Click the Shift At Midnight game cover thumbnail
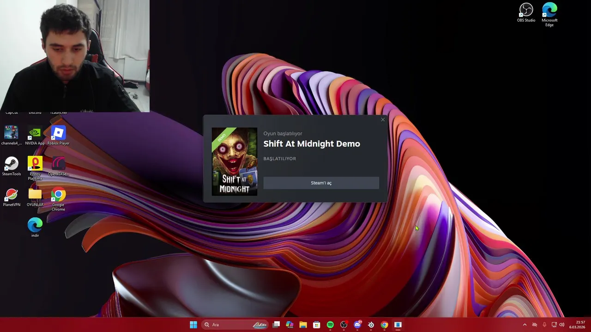The height and width of the screenshot is (332, 591). pos(235,161)
